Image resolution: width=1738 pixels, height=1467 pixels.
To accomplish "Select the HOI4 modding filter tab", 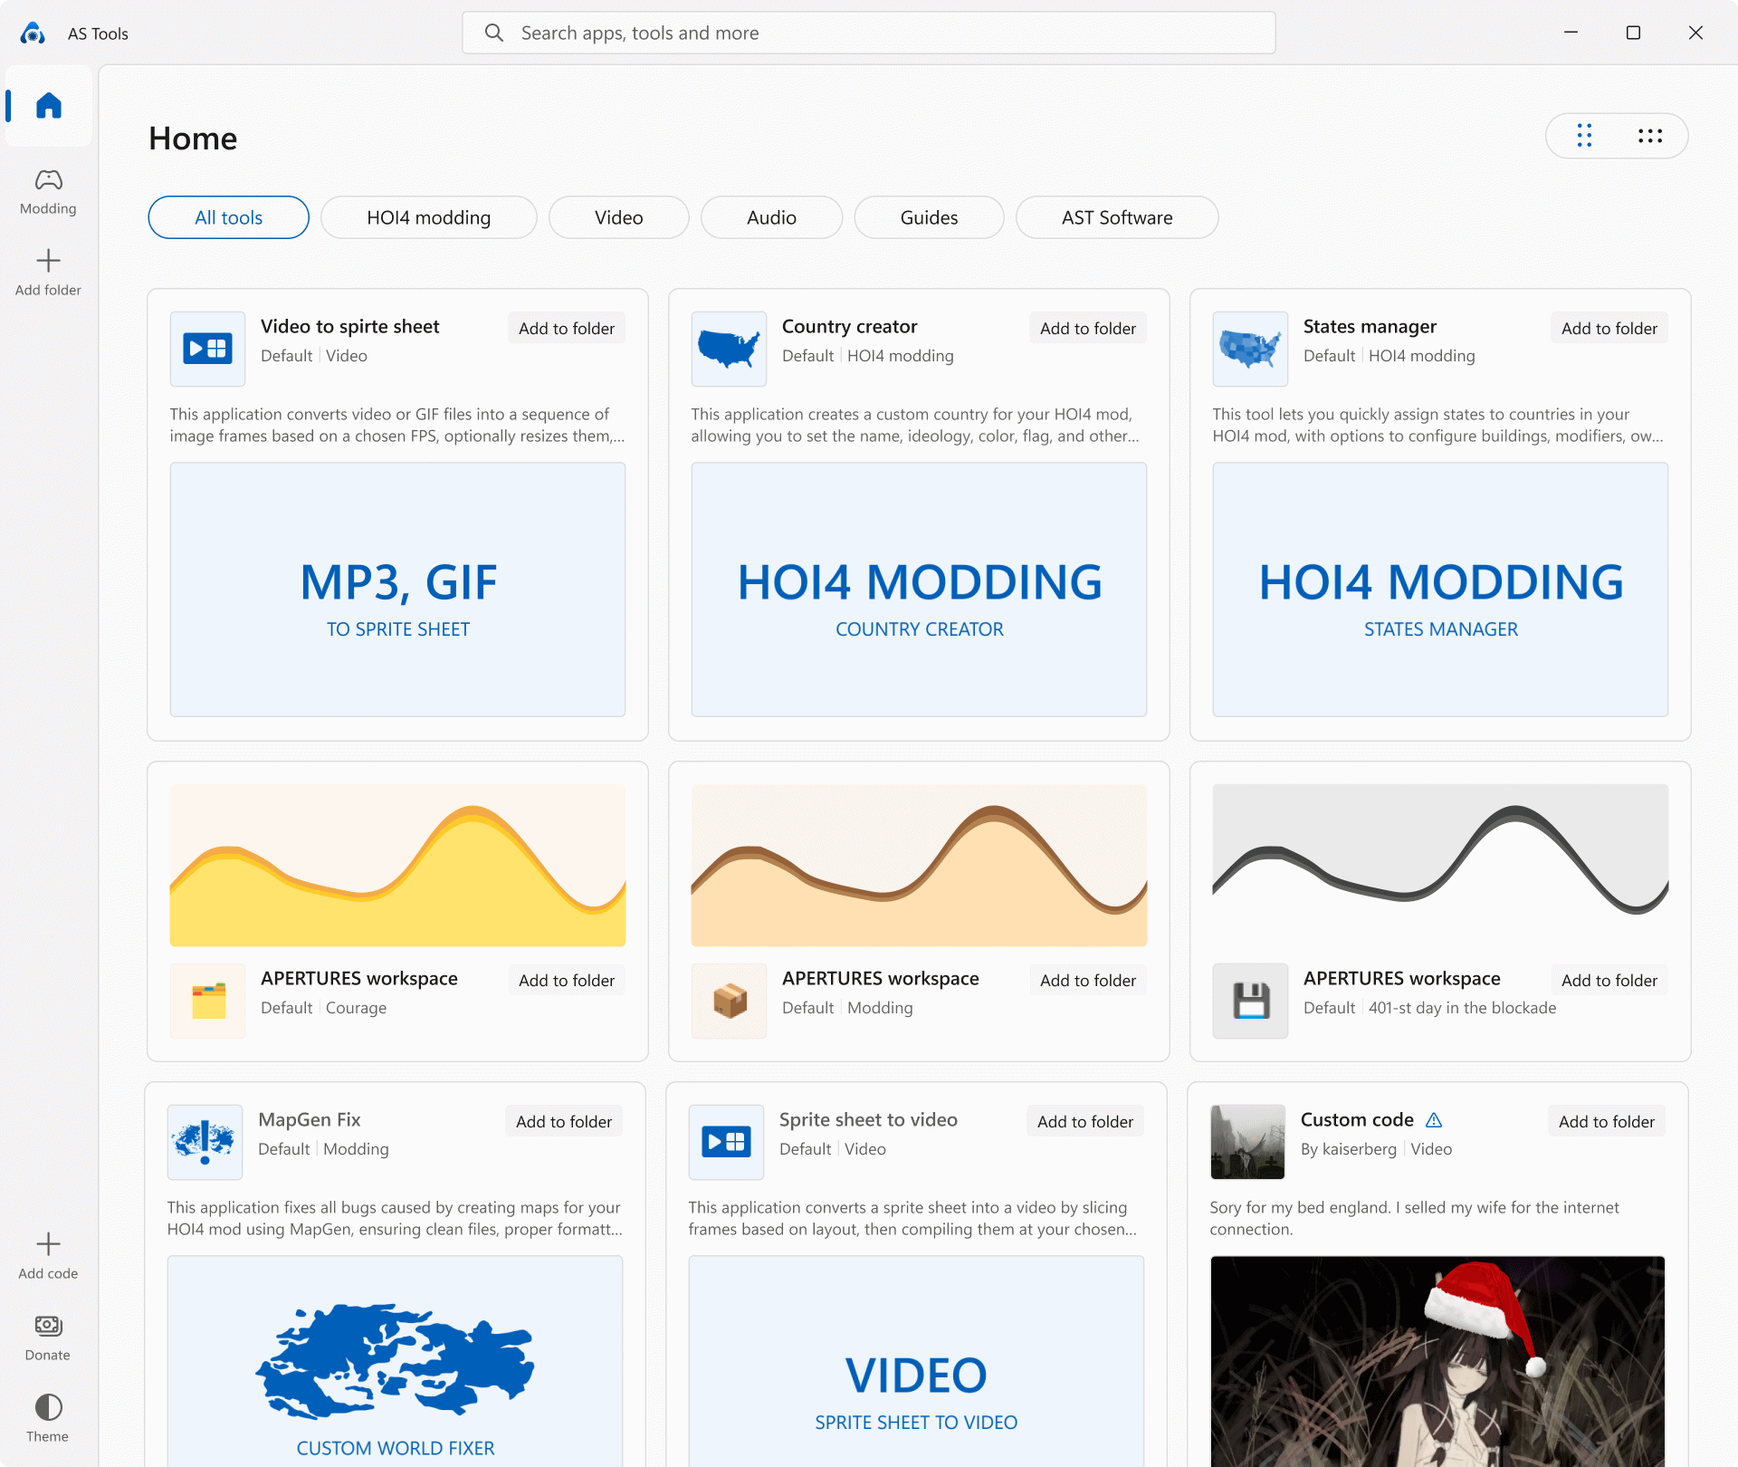I will (x=428, y=217).
